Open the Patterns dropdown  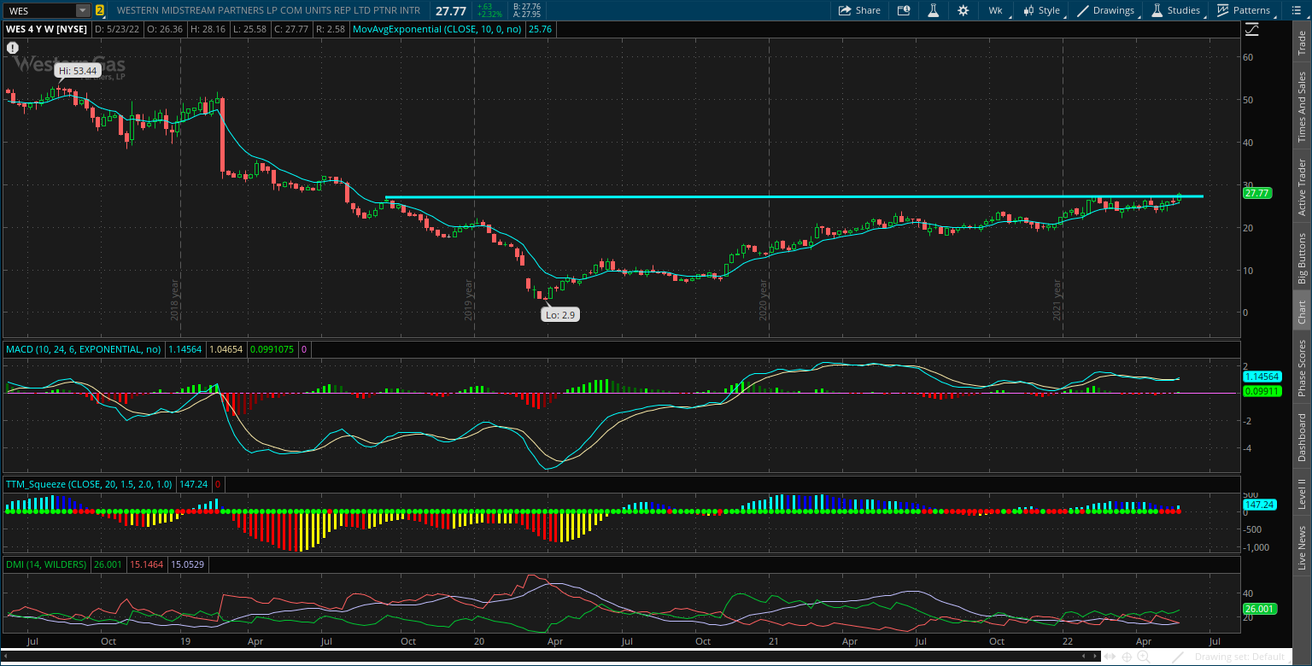(x=1245, y=10)
